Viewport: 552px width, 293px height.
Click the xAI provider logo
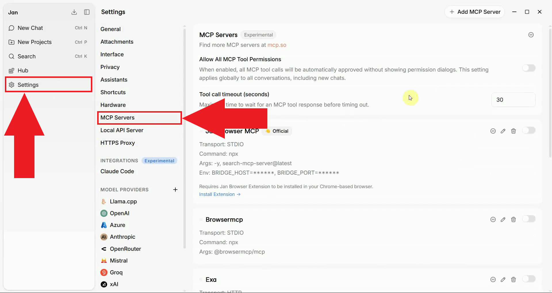pos(104,284)
